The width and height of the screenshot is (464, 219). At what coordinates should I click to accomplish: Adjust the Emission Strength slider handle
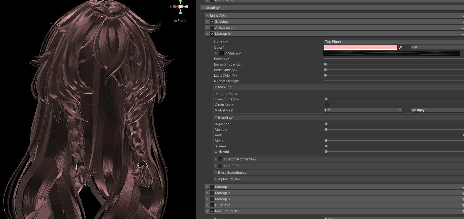(325, 64)
